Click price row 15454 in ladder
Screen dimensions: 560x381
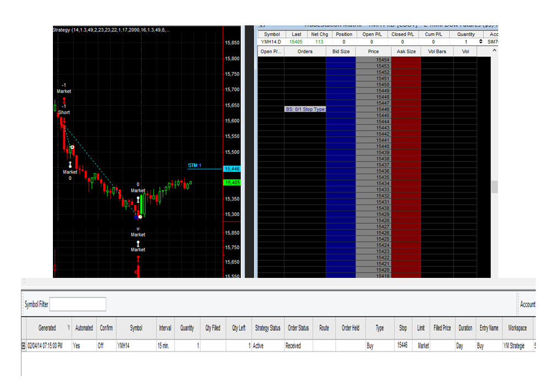pyautogui.click(x=374, y=60)
